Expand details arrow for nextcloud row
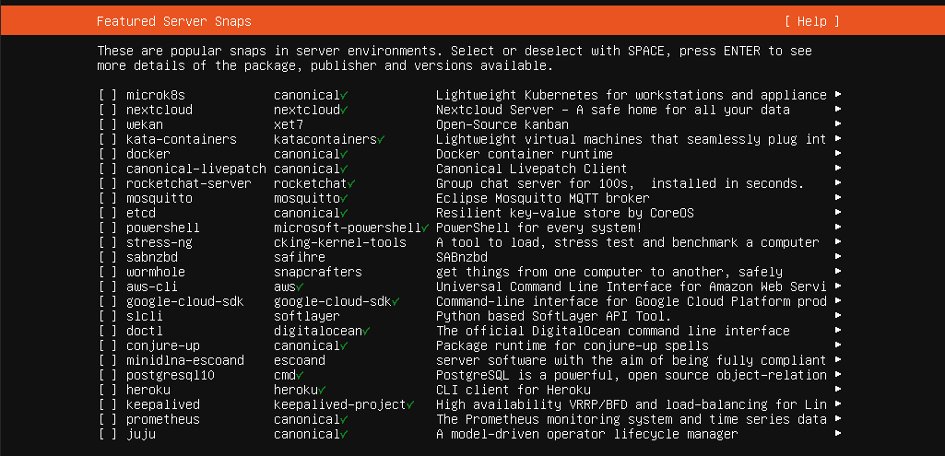The image size is (945, 456). 838,110
